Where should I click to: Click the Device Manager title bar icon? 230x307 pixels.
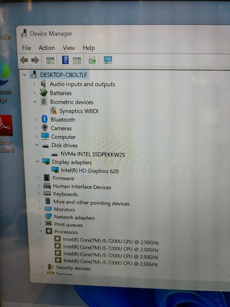[x=24, y=33]
